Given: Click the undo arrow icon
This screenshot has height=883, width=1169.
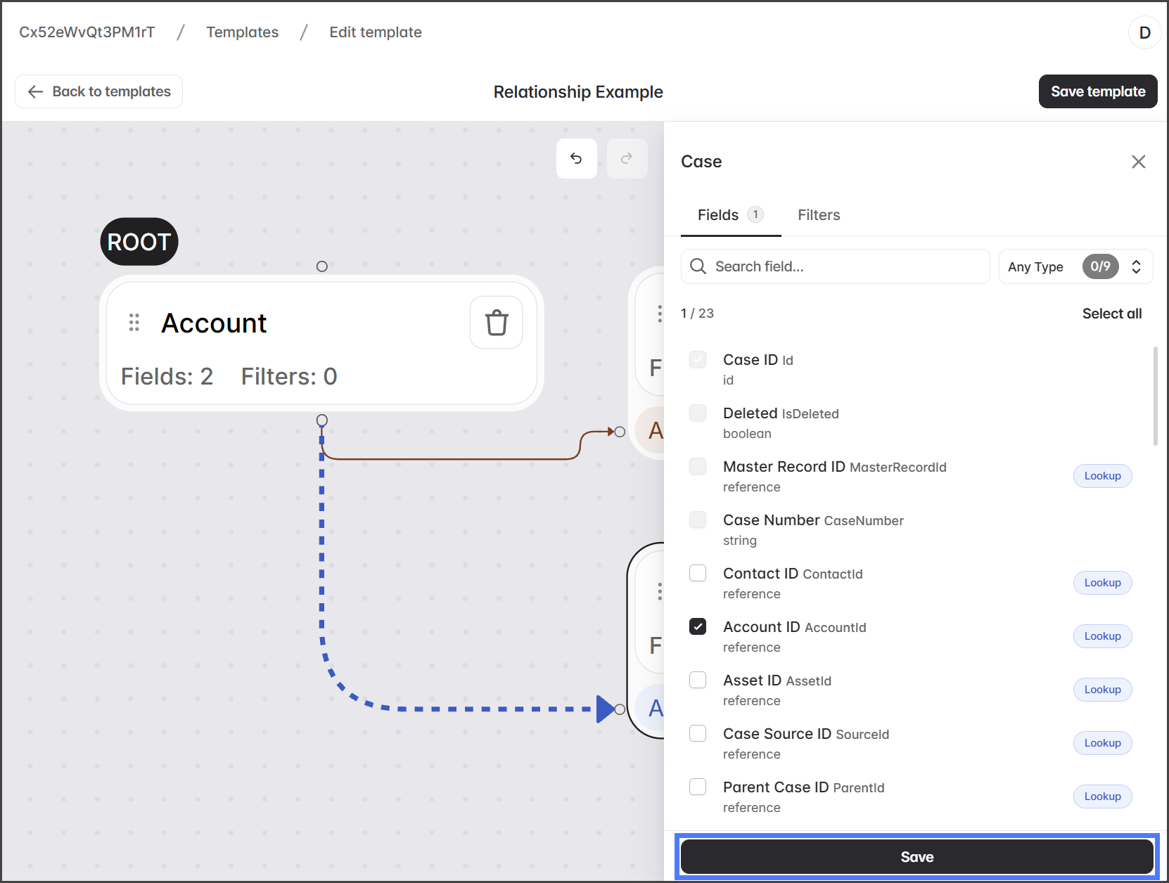Looking at the screenshot, I should [x=576, y=158].
